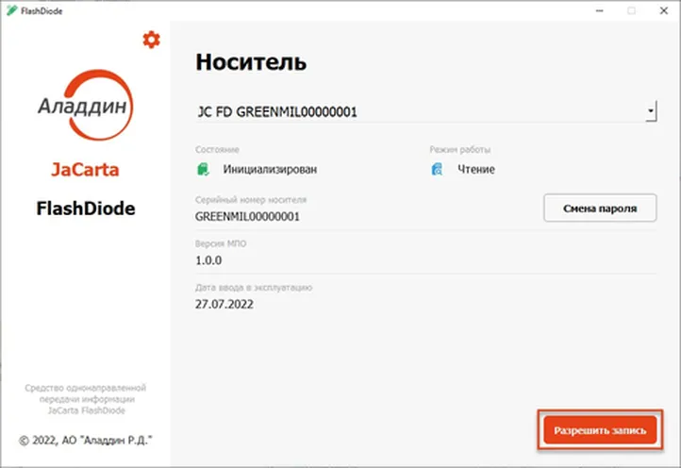Click the © 2022, АО "Аладдин Р.Д." copyright text
This screenshot has width=681, height=468.
click(86, 441)
